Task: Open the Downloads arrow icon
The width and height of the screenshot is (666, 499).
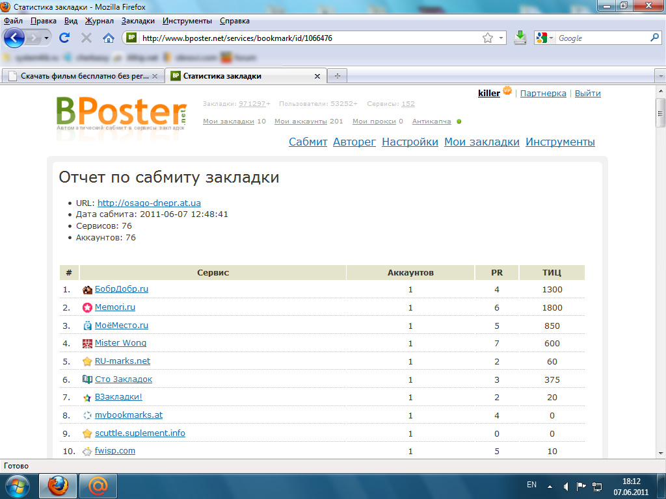Action: 520,38
